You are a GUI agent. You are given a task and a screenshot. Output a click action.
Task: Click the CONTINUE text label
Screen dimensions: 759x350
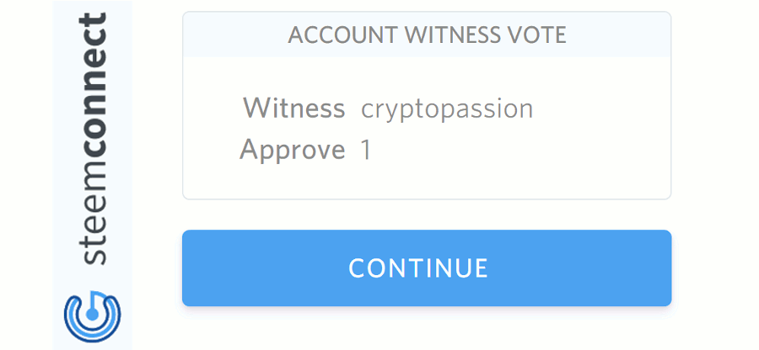(418, 268)
